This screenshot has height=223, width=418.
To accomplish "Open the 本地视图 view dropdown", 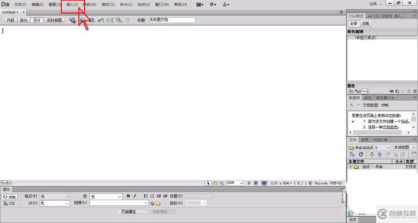I will pos(404,148).
